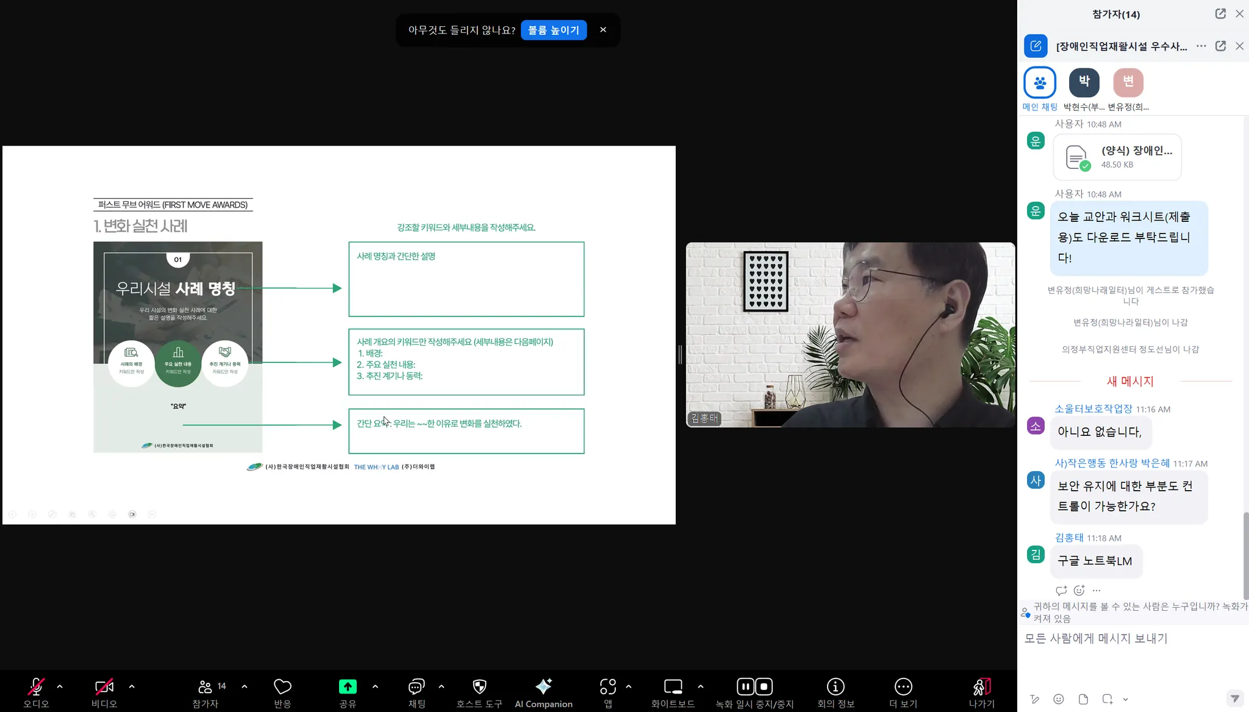Click the green Share screen icon
The width and height of the screenshot is (1249, 712).
(348, 687)
